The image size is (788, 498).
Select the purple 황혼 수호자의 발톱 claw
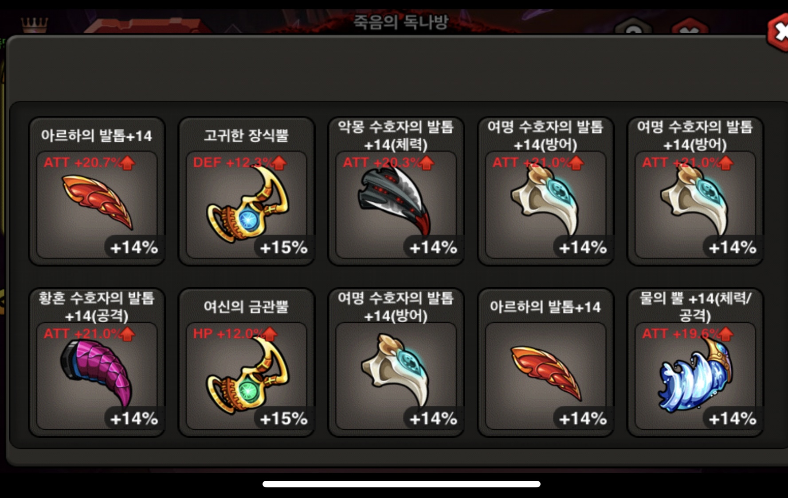97,362
